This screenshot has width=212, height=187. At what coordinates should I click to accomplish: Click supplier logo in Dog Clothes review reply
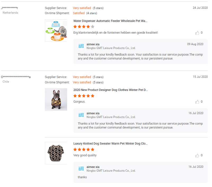(81, 115)
